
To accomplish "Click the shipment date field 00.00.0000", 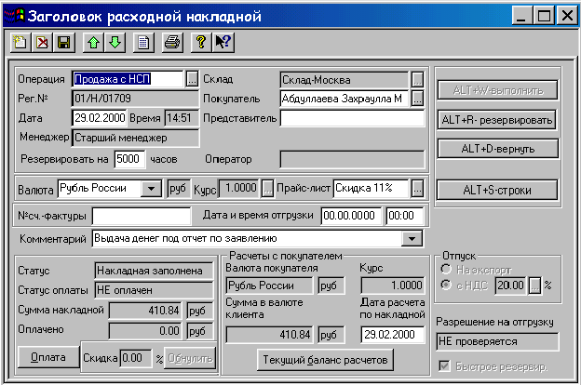I will tap(350, 216).
